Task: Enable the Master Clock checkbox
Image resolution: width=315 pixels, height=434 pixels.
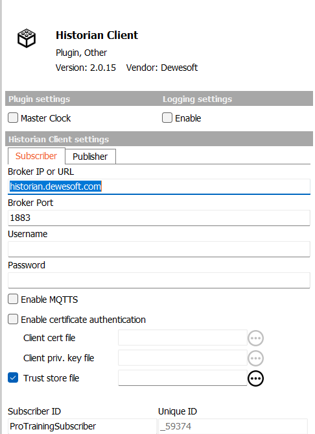Action: pyautogui.click(x=13, y=118)
